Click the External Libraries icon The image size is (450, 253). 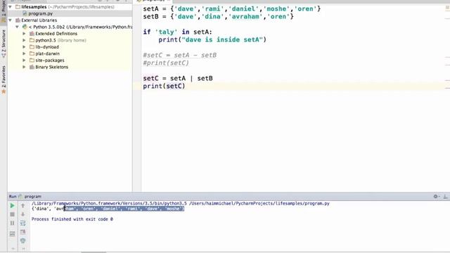[18, 20]
